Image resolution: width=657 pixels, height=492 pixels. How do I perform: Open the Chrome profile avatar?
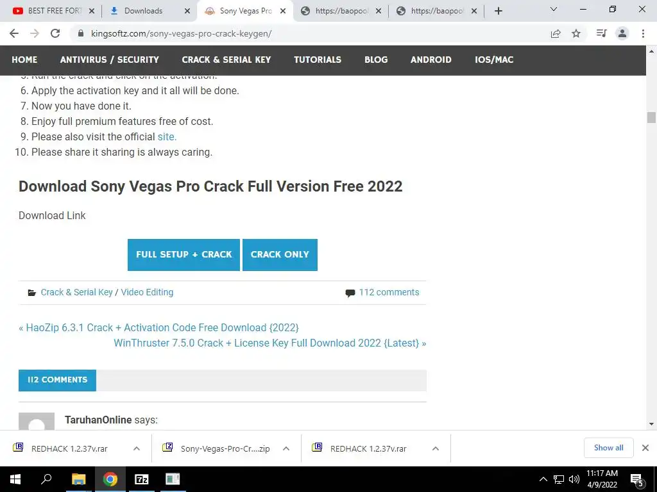coord(622,33)
